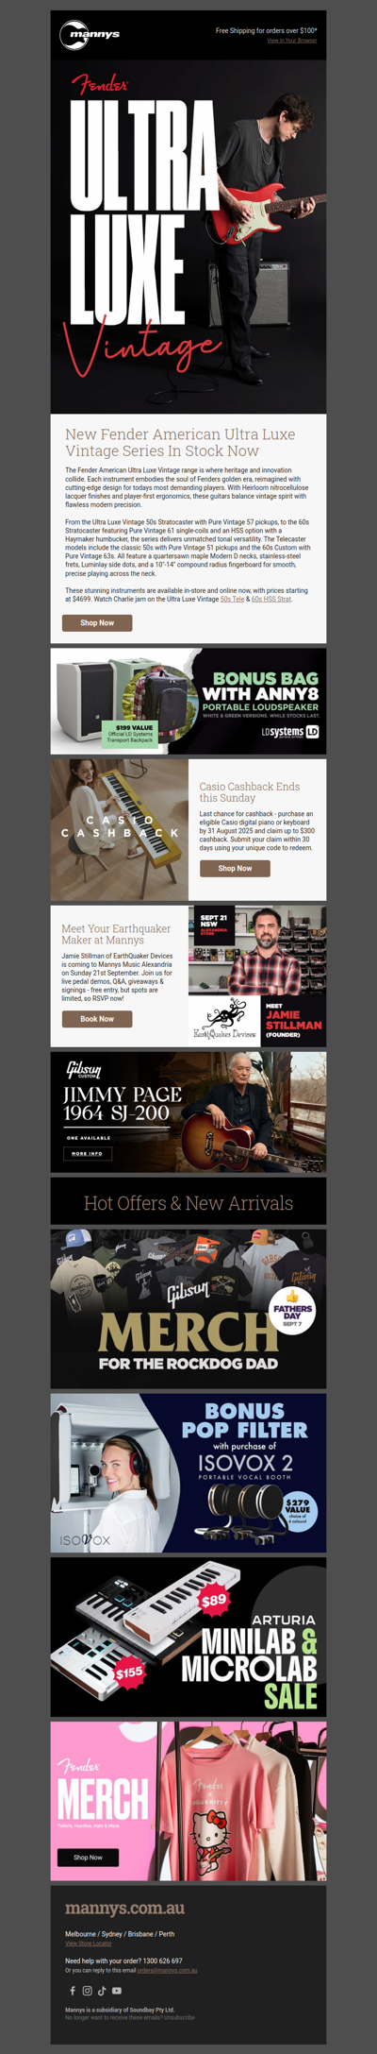Open the Arturia Minilab & Microlab sale banner
377x2054 pixels.
coord(188,1637)
